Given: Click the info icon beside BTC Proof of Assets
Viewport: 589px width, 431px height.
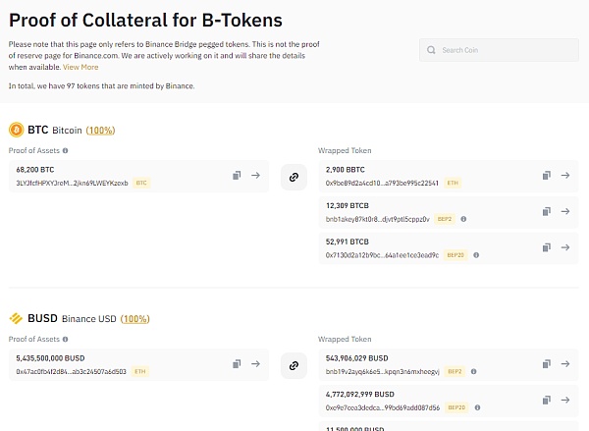Looking at the screenshot, I should pos(65,150).
